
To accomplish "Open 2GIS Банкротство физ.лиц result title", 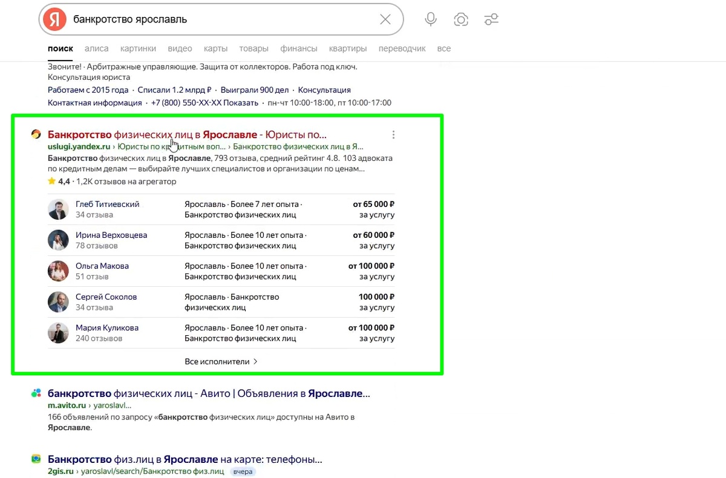I will (x=185, y=459).
